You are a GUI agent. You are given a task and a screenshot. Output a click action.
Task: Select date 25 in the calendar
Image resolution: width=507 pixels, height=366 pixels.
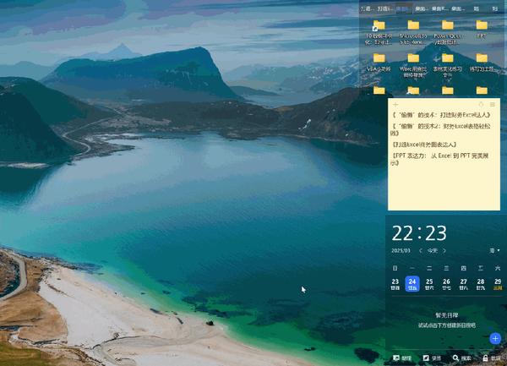tap(429, 284)
